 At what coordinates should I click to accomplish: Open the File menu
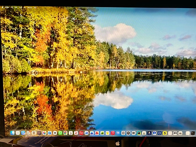[x=12, y=8]
